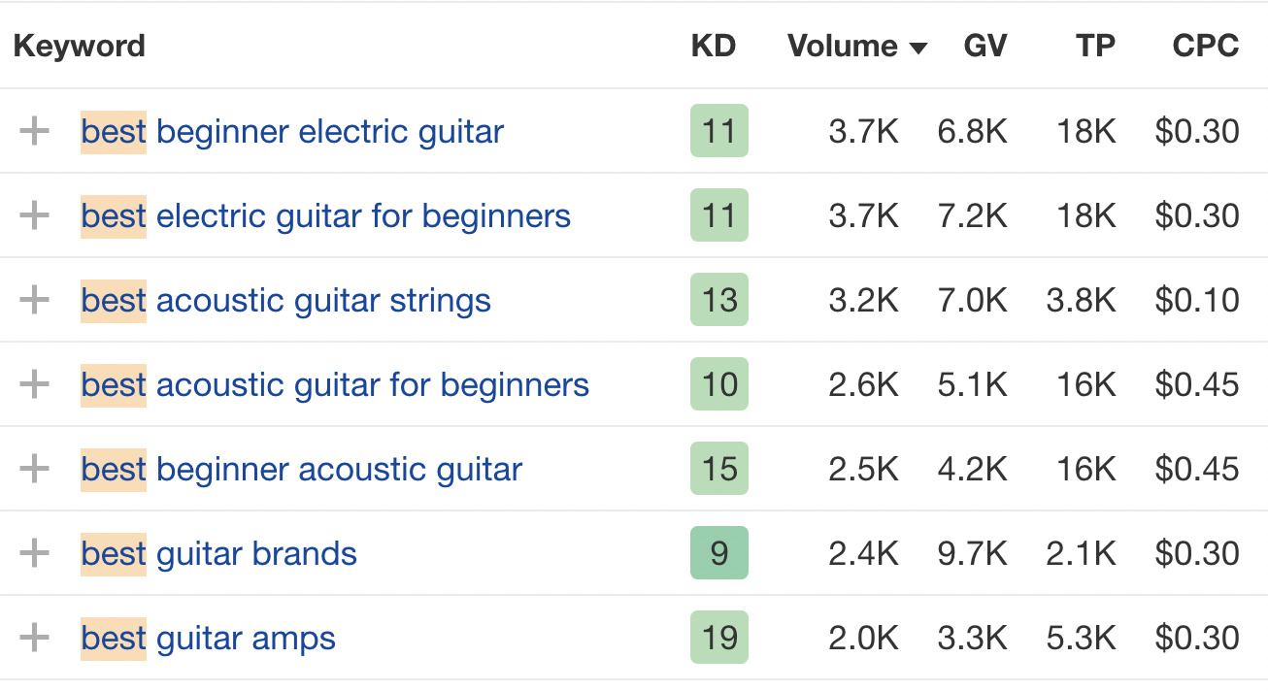Click the plus icon beside "best beginner electric guitar"
The image size is (1268, 691).
click(x=35, y=130)
